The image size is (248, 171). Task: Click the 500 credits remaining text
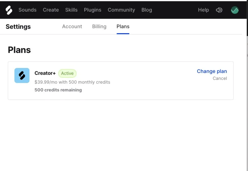point(58,90)
